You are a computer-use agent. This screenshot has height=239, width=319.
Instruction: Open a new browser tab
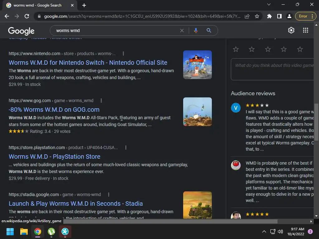click(84, 5)
